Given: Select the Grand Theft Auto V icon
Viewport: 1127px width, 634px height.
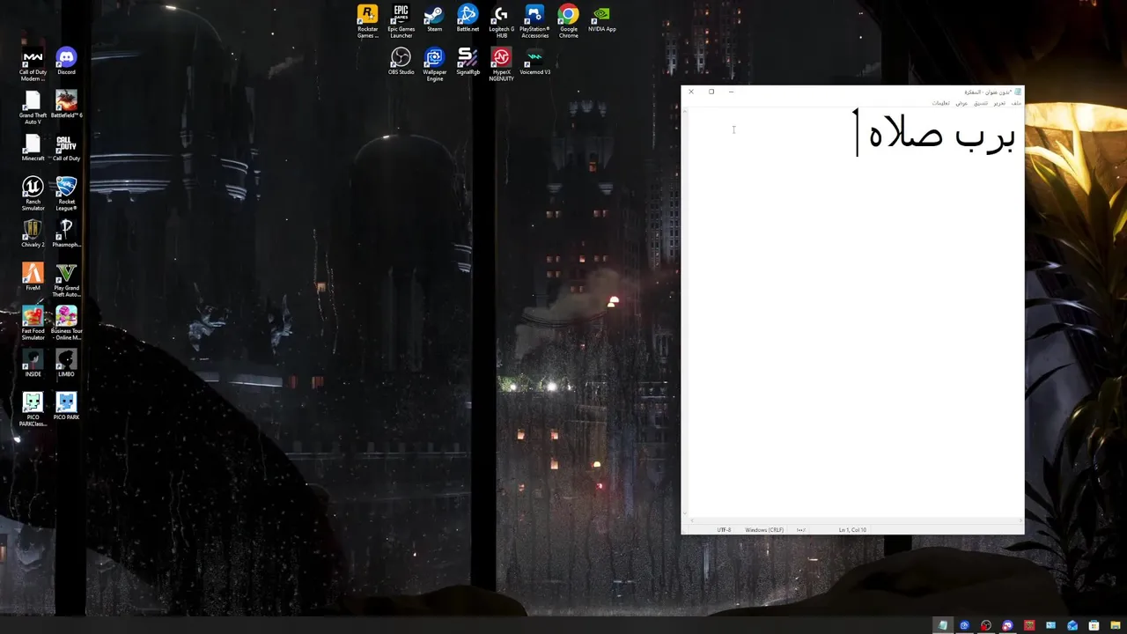Looking at the screenshot, I should [33, 107].
